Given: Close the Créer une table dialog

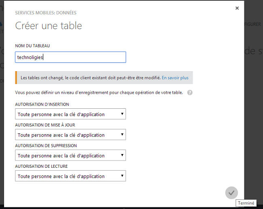Looking at the screenshot, I should point(237,8).
